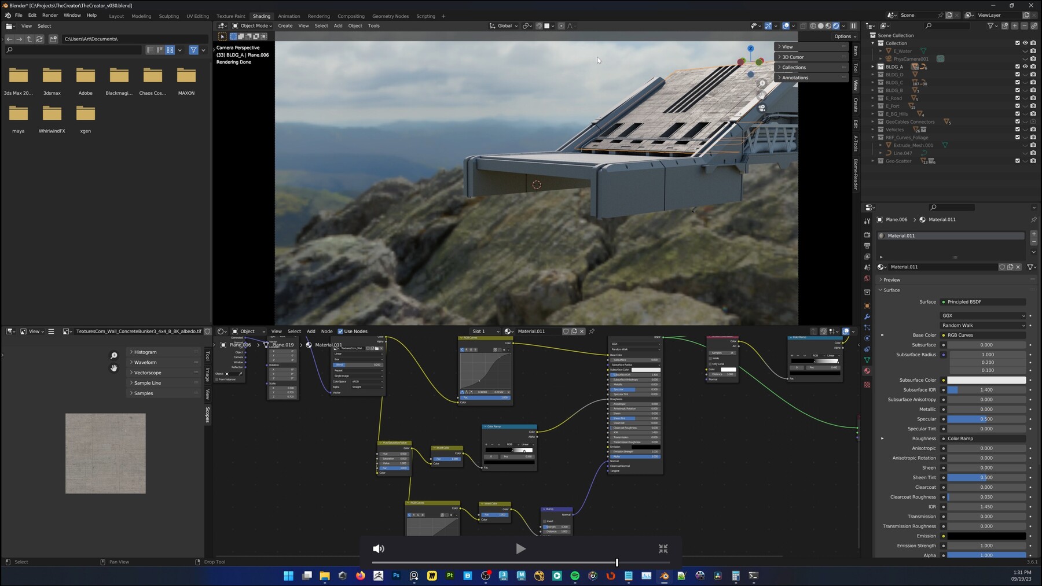
Task: Open the File menu
Action: 19,15
